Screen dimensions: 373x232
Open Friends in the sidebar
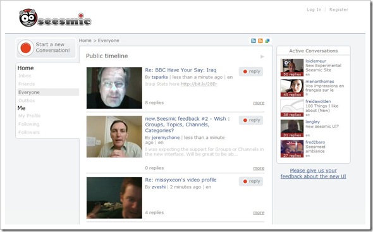pos(27,84)
